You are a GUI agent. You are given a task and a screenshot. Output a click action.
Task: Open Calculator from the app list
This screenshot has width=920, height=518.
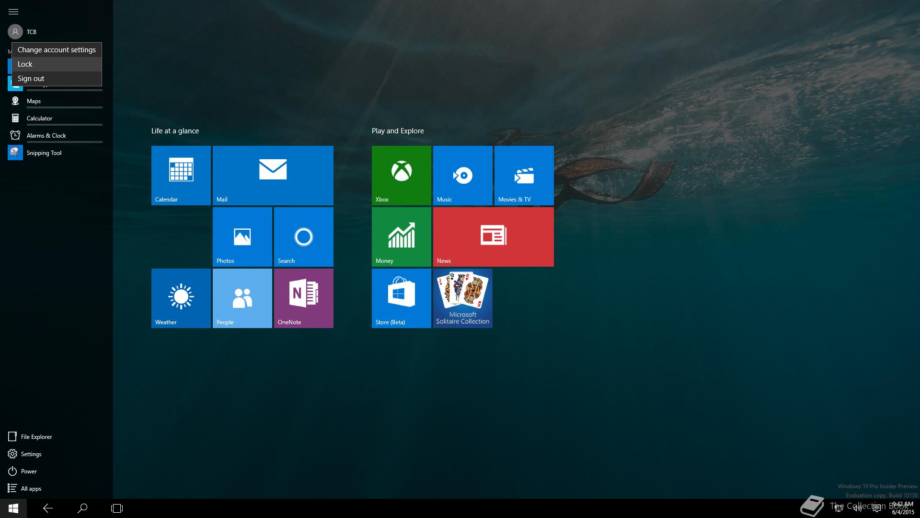[55, 118]
